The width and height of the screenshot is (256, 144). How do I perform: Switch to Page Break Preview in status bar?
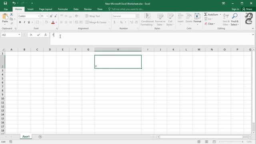[x=214, y=142]
